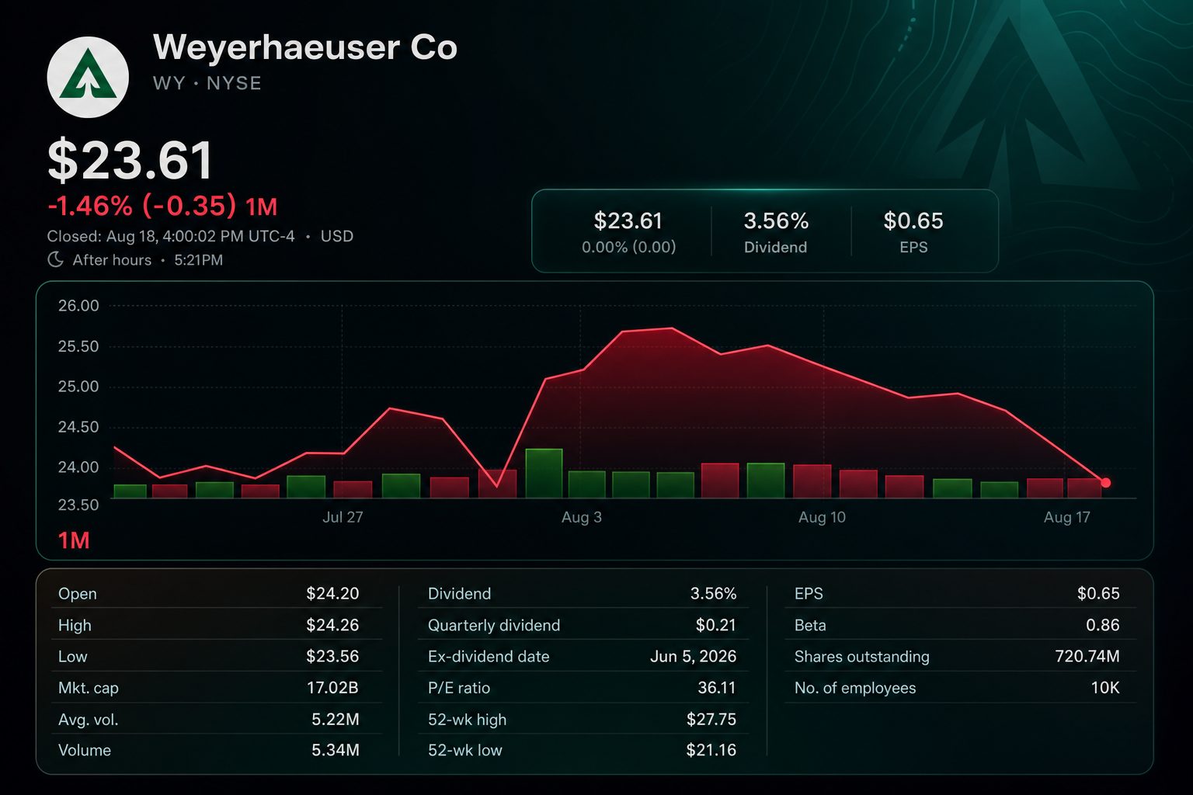The image size is (1193, 795).
Task: Click the 0.00% (0.00) after-hours change
Action: pos(629,247)
